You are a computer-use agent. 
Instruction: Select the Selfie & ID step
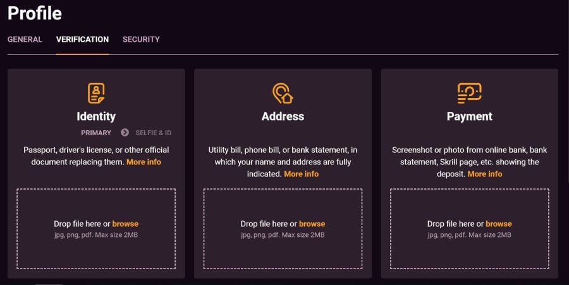coord(153,133)
